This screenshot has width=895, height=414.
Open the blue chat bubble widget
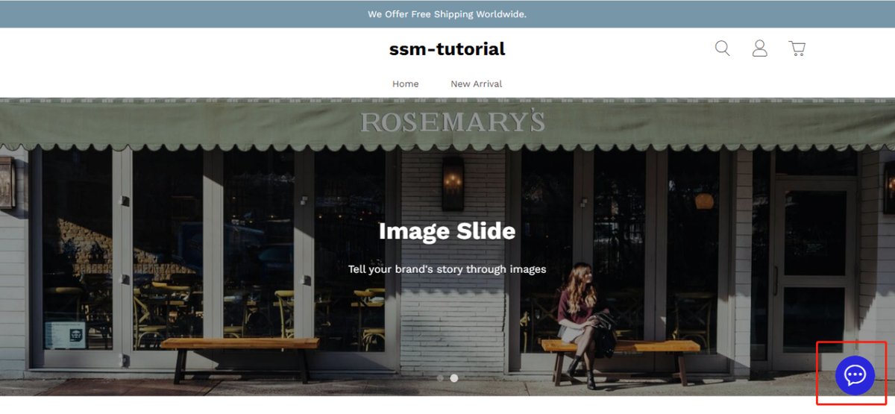855,375
